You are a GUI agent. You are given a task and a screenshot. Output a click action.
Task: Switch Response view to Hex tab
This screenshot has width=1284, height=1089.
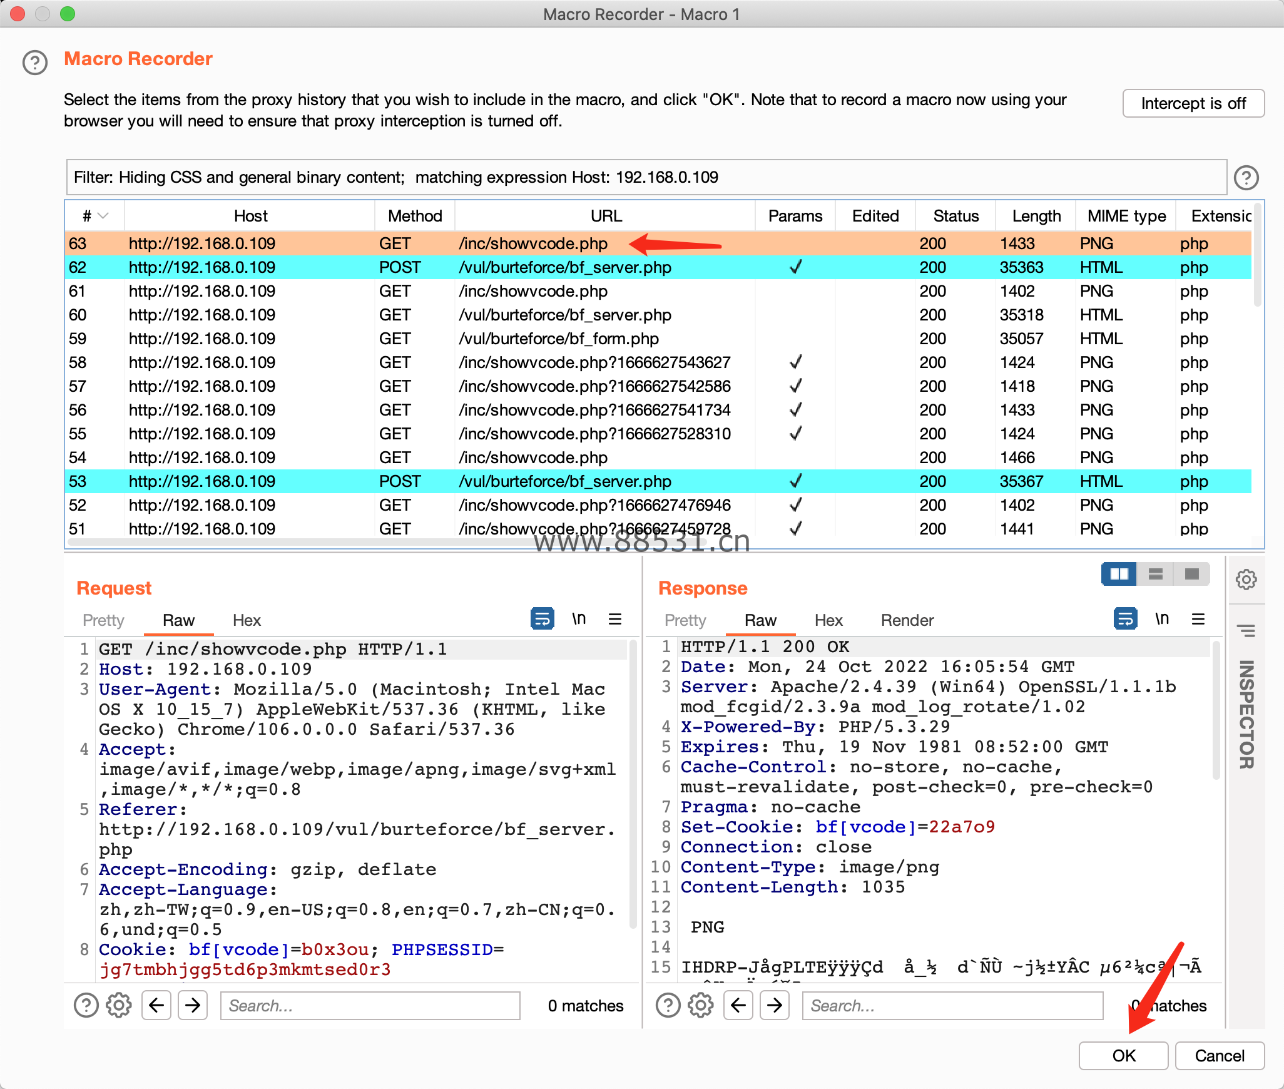828,620
